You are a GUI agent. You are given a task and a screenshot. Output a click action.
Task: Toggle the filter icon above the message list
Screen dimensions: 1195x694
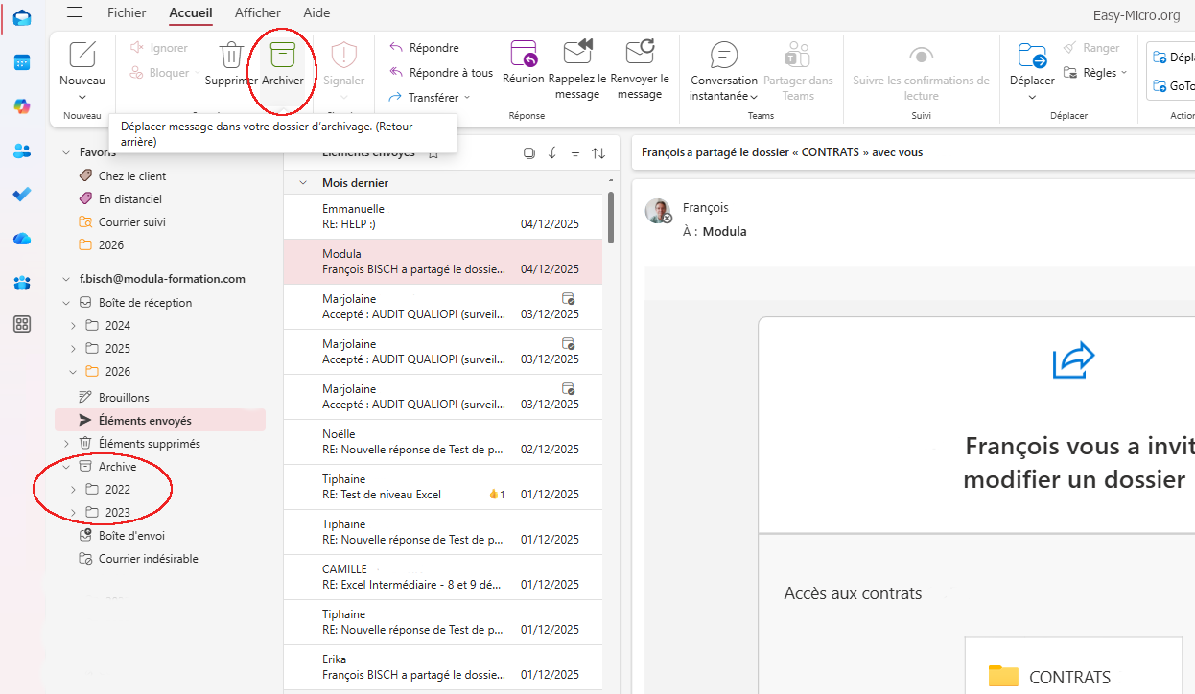575,152
